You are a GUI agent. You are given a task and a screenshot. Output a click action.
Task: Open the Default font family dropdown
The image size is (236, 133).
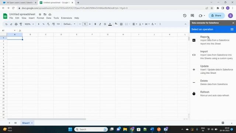[x=69, y=24]
